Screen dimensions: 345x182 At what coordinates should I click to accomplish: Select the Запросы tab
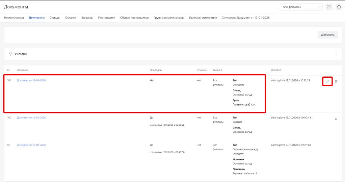click(87, 18)
